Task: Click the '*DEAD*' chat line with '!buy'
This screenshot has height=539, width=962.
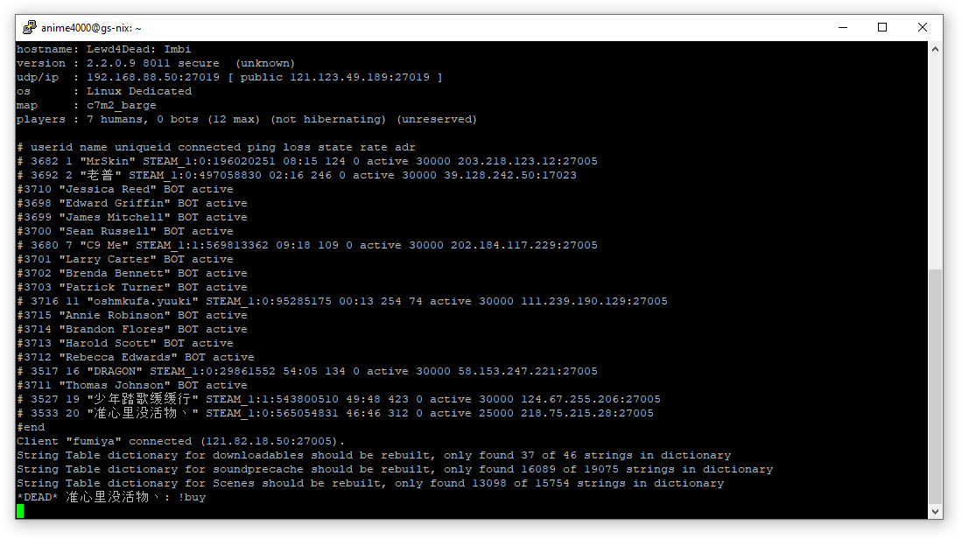Action: tap(111, 497)
